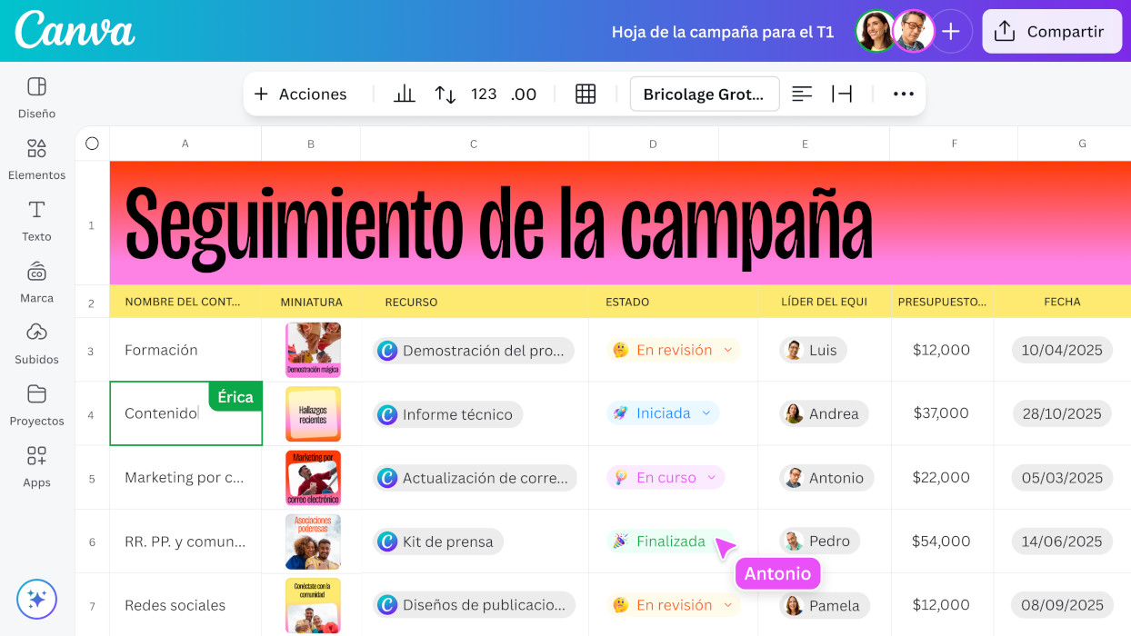Select the $37,000 budget cell
The width and height of the screenshot is (1131, 636).
[x=941, y=413]
